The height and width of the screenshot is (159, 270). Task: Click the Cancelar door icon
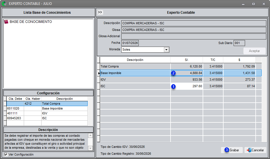[x=249, y=150]
